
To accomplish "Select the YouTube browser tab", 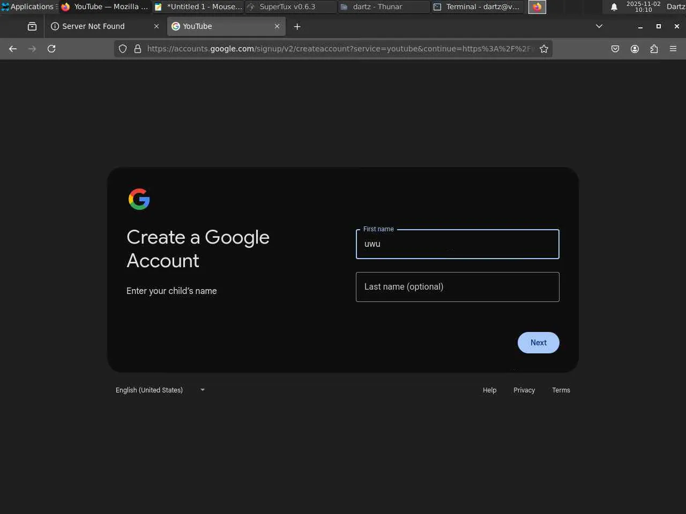I will (x=226, y=26).
